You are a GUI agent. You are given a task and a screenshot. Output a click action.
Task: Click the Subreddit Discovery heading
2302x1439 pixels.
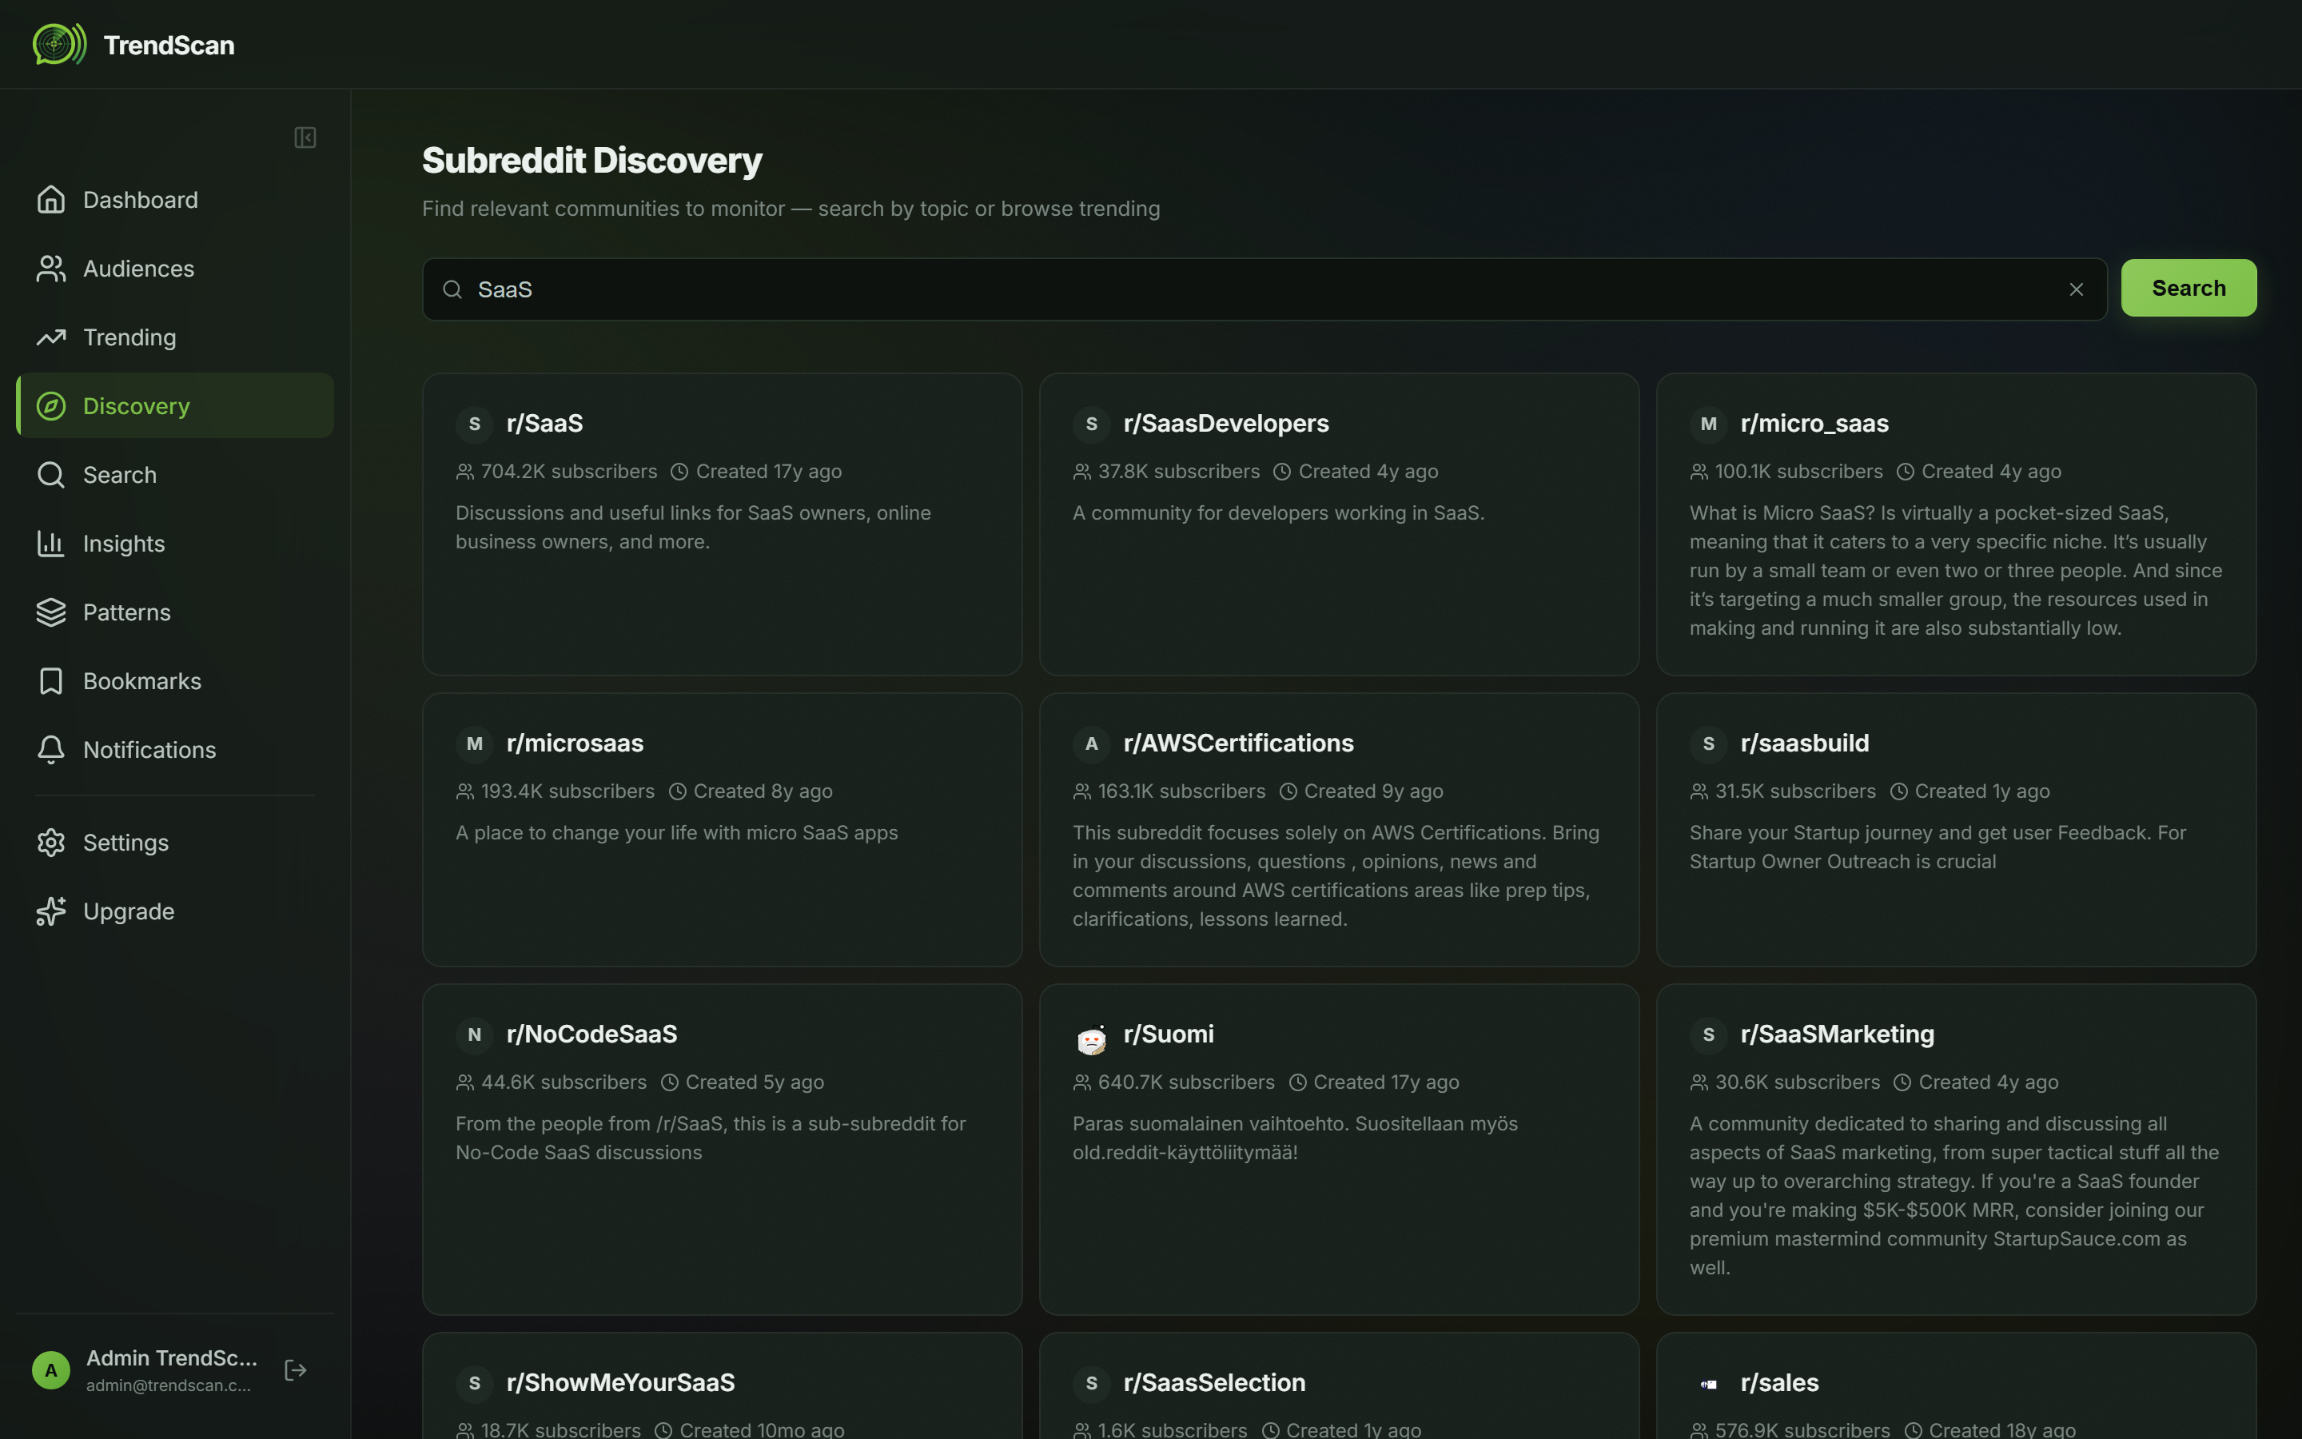[591, 161]
